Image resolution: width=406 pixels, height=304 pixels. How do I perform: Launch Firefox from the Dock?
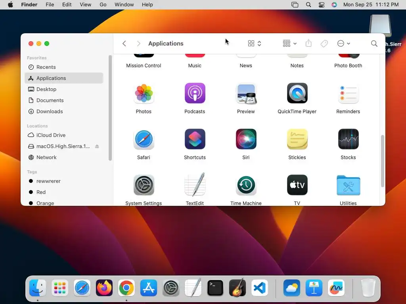click(x=104, y=288)
